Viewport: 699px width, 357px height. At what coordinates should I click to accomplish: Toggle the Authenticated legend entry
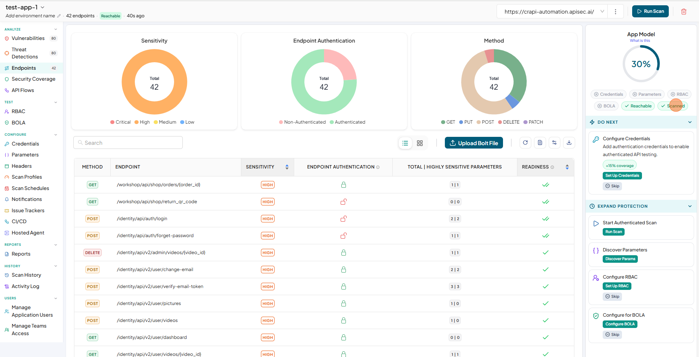tap(347, 122)
